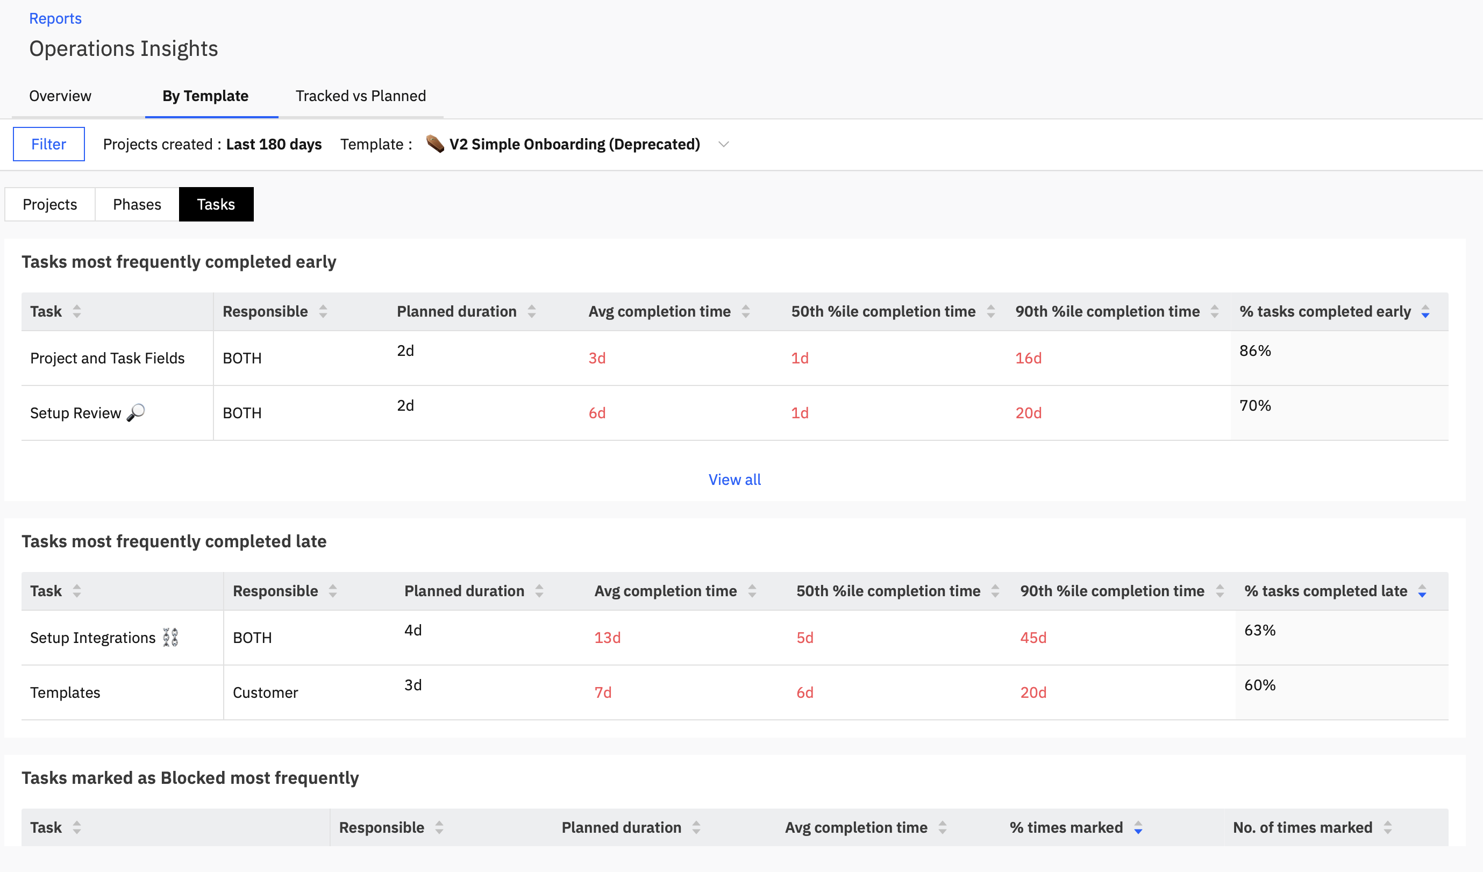This screenshot has height=872, width=1483.
Task: Sort by % tasks completed early
Action: (1425, 311)
